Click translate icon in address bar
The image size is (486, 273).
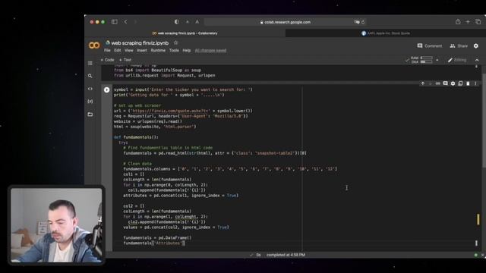click(357, 22)
